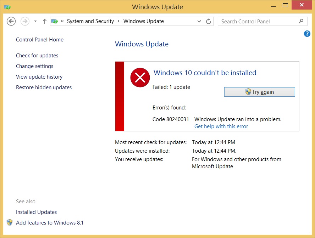The width and height of the screenshot is (315, 238).
Task: Click Get help with this error
Action: pyautogui.click(x=221, y=126)
